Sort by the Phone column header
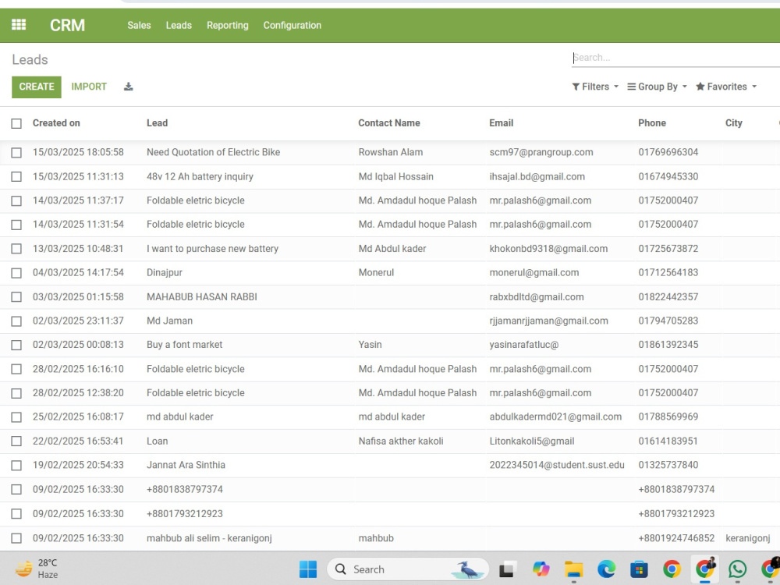 tap(651, 123)
